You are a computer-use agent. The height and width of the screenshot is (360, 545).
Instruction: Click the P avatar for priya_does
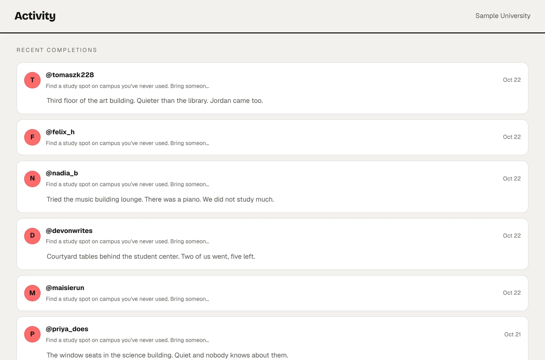pos(32,334)
